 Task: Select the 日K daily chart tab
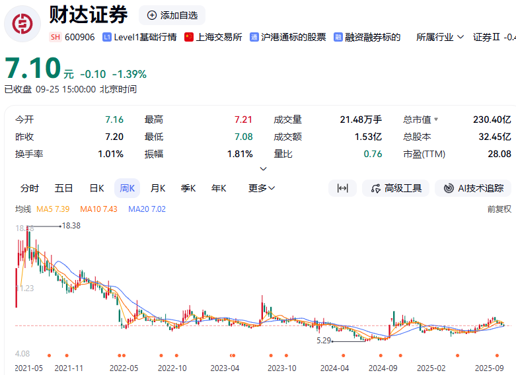click(x=96, y=188)
